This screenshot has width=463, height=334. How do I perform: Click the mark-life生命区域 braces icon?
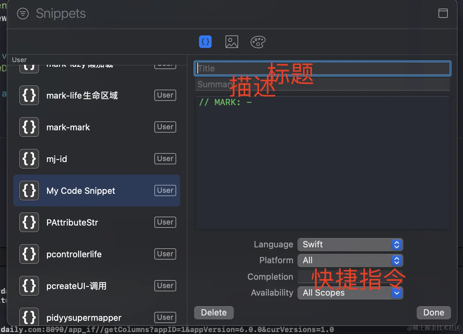coord(29,95)
